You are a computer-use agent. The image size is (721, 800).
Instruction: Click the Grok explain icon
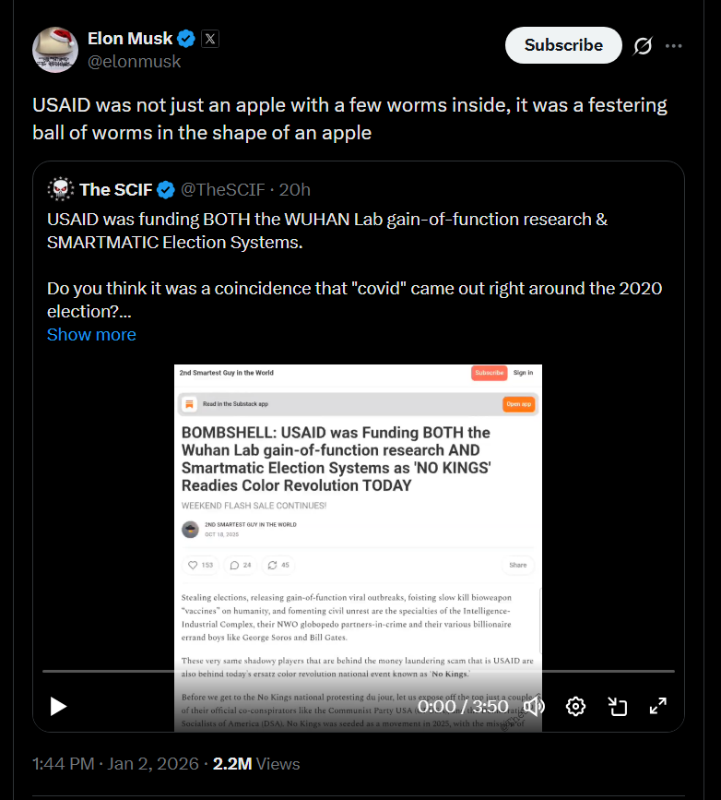tap(643, 46)
